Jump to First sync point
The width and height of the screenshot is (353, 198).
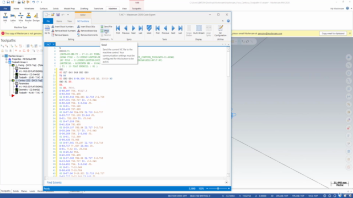[x=117, y=30]
